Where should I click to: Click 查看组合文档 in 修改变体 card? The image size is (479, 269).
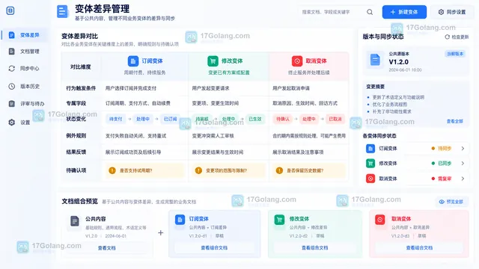(314, 247)
